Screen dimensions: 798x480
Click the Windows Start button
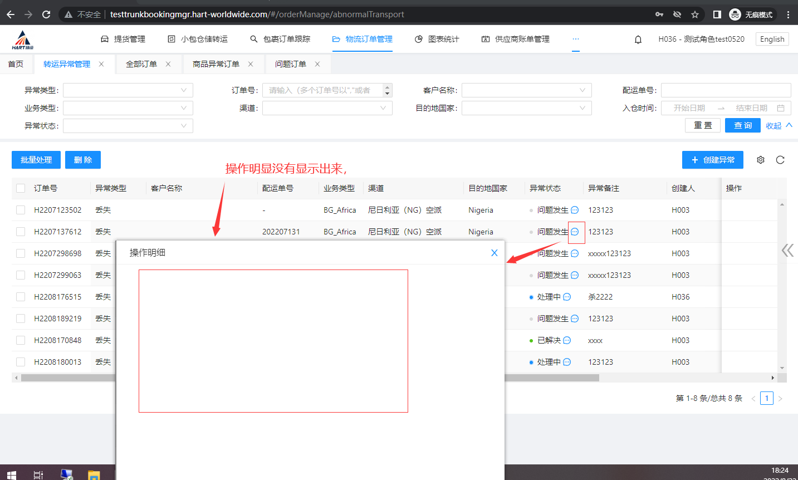[x=12, y=474]
